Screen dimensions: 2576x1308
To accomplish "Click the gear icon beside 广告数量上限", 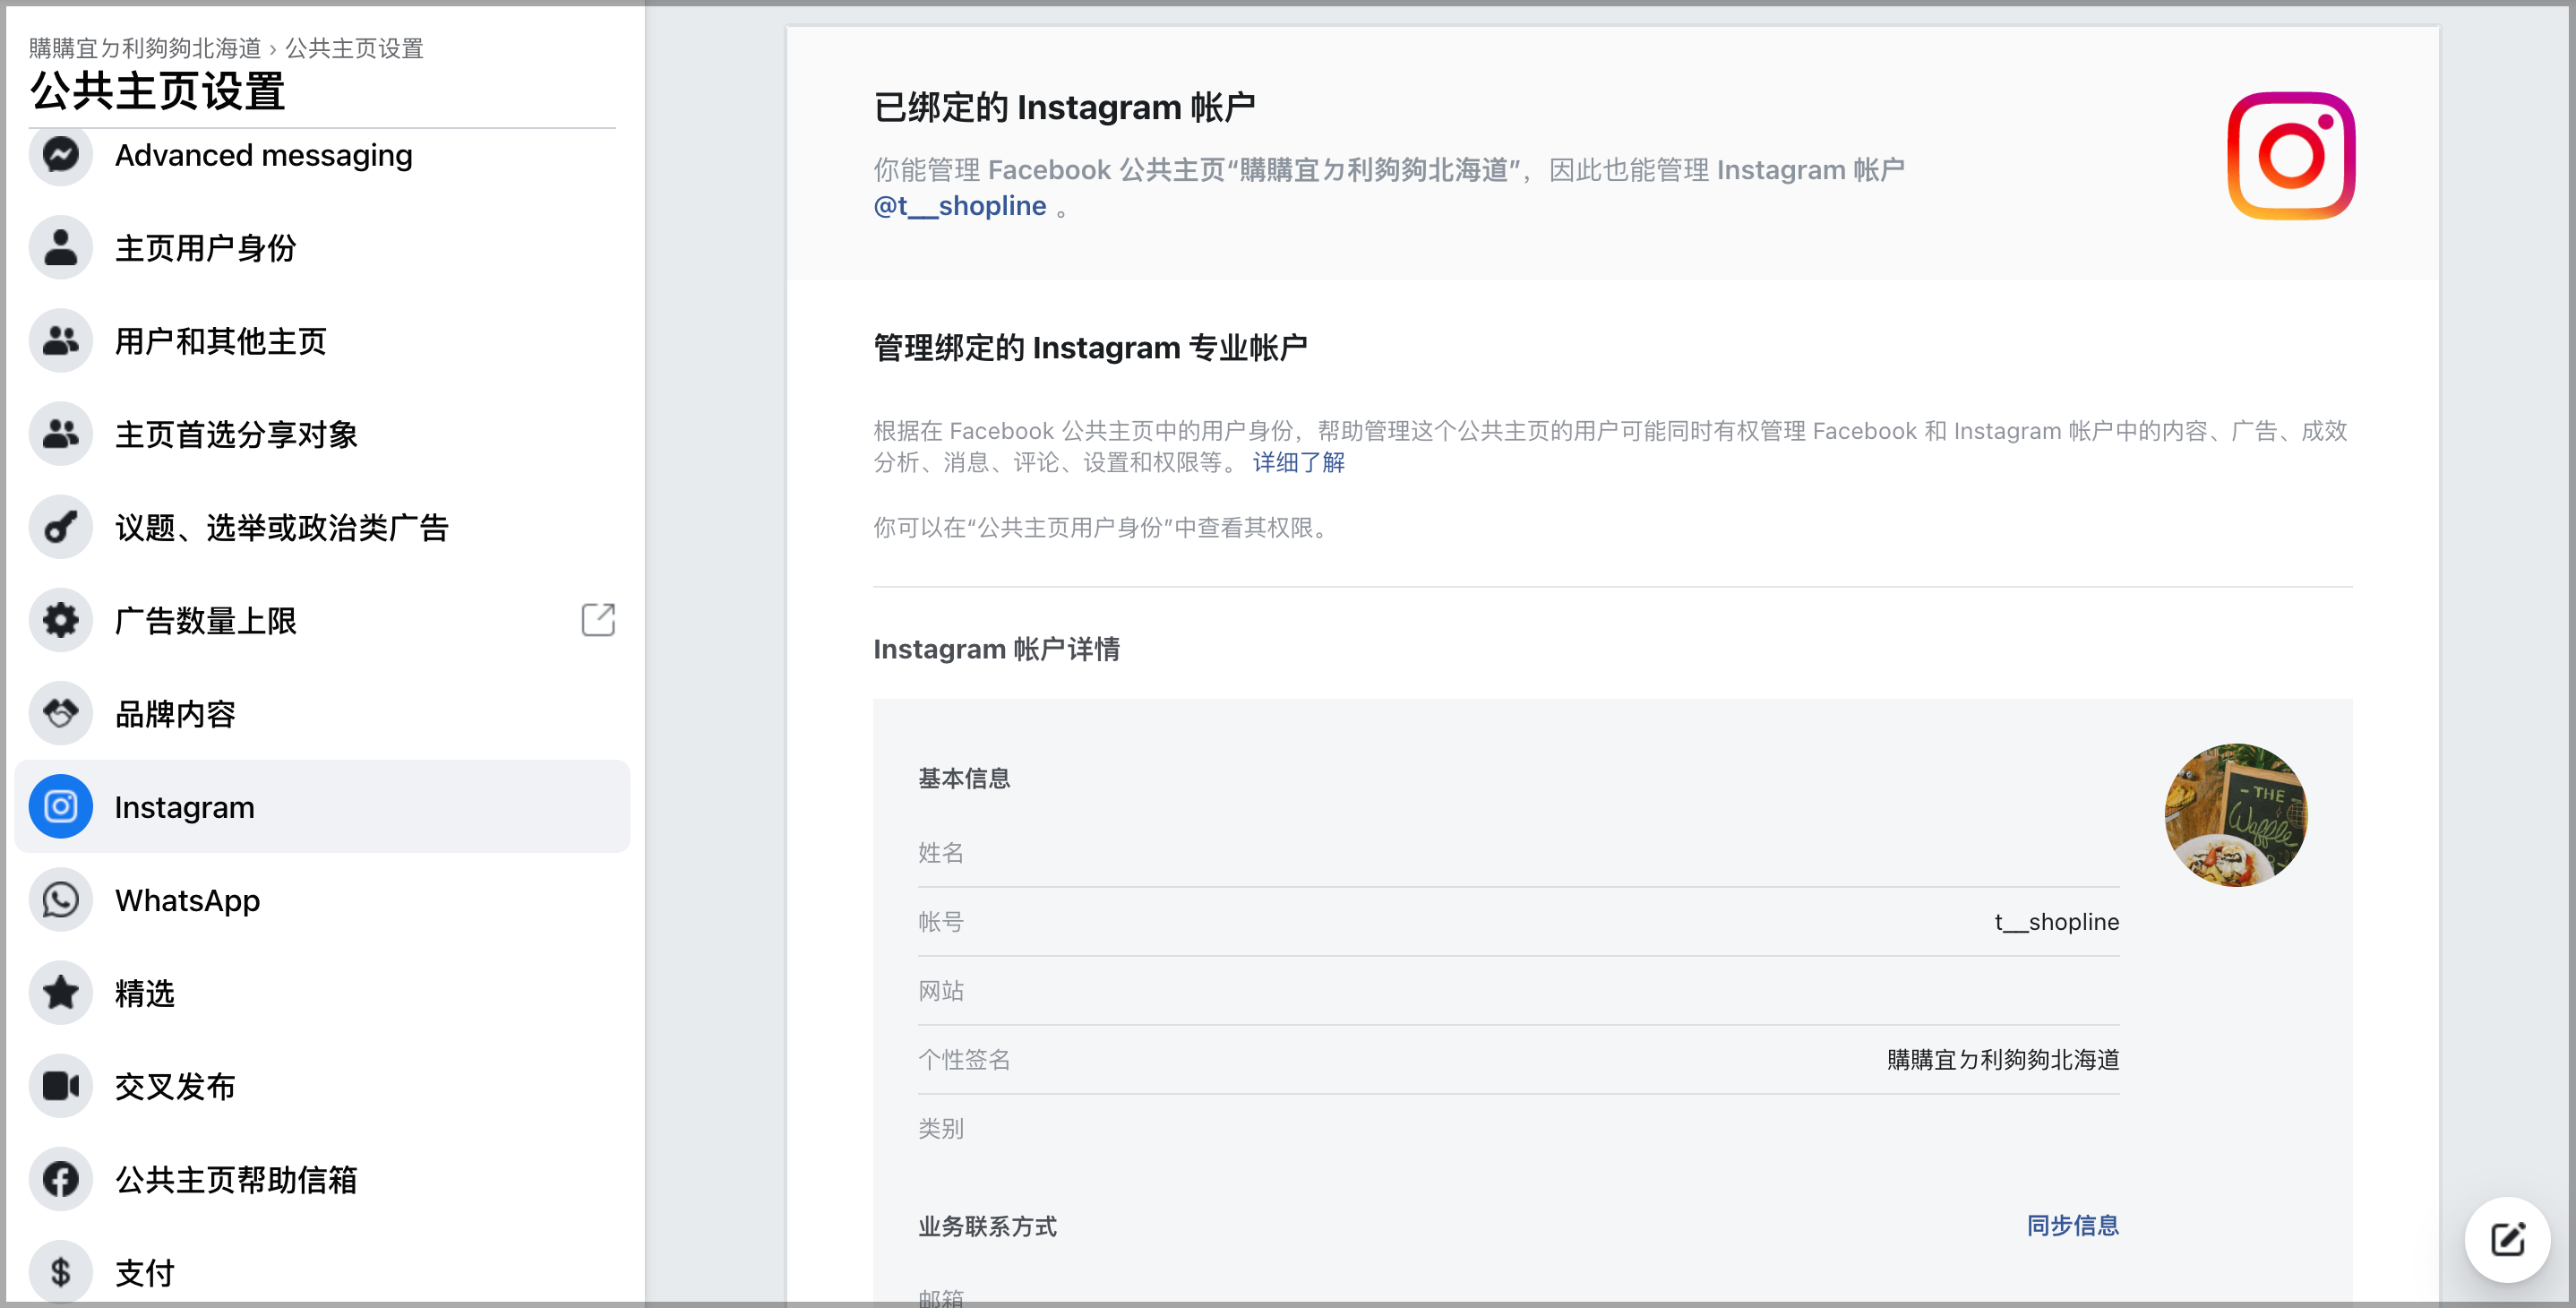I will click(x=61, y=620).
